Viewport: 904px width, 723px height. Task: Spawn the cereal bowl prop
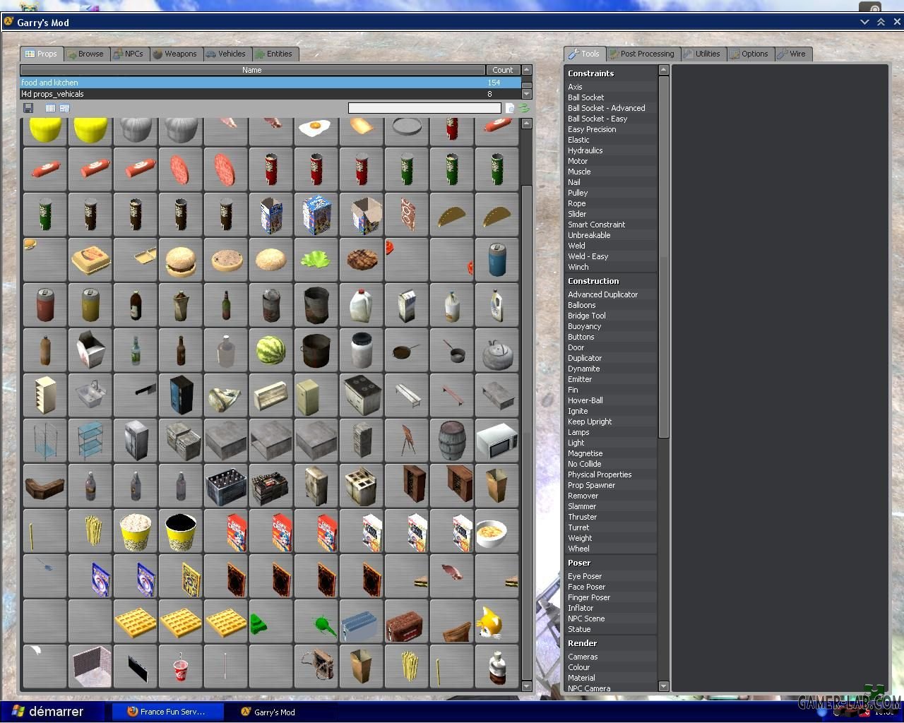[496, 531]
